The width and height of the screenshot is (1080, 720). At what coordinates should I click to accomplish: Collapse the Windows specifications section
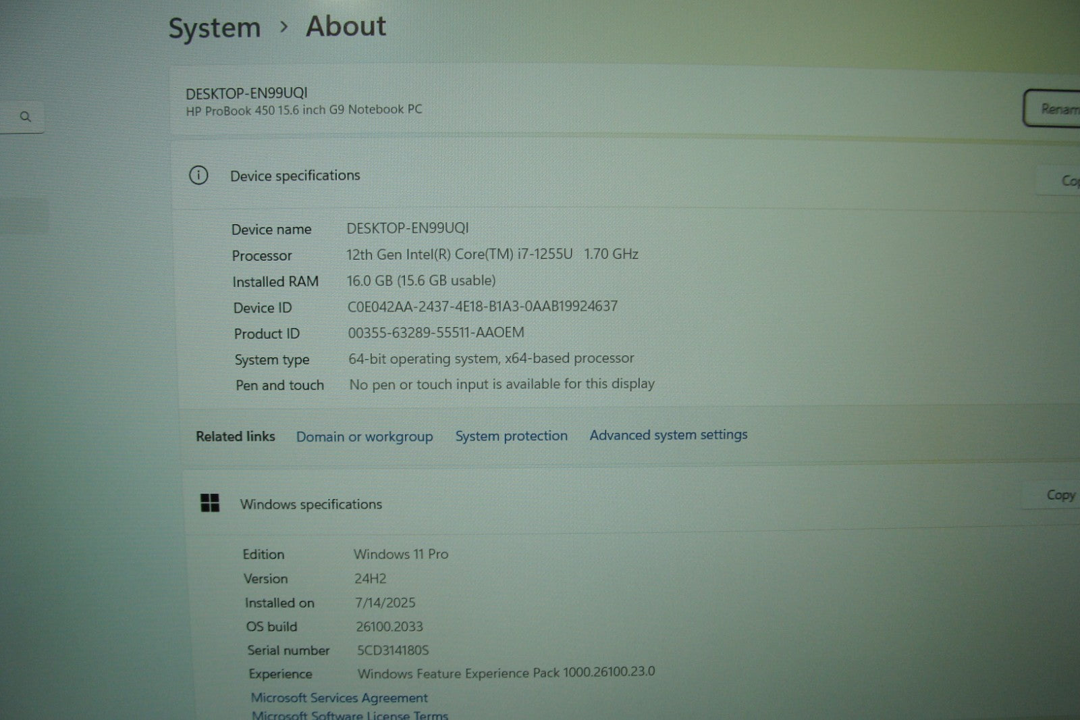click(607, 503)
